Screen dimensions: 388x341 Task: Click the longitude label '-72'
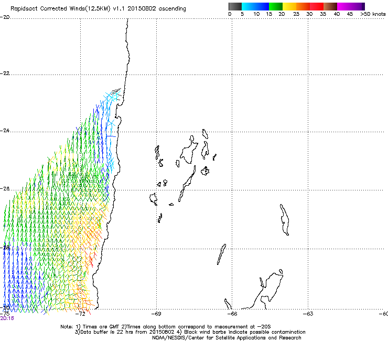coord(80,314)
